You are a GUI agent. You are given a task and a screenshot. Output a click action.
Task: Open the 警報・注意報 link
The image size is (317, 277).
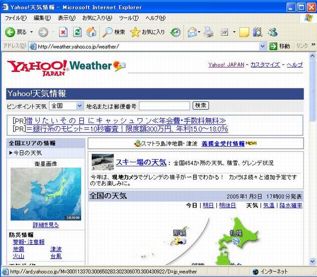[29, 242]
